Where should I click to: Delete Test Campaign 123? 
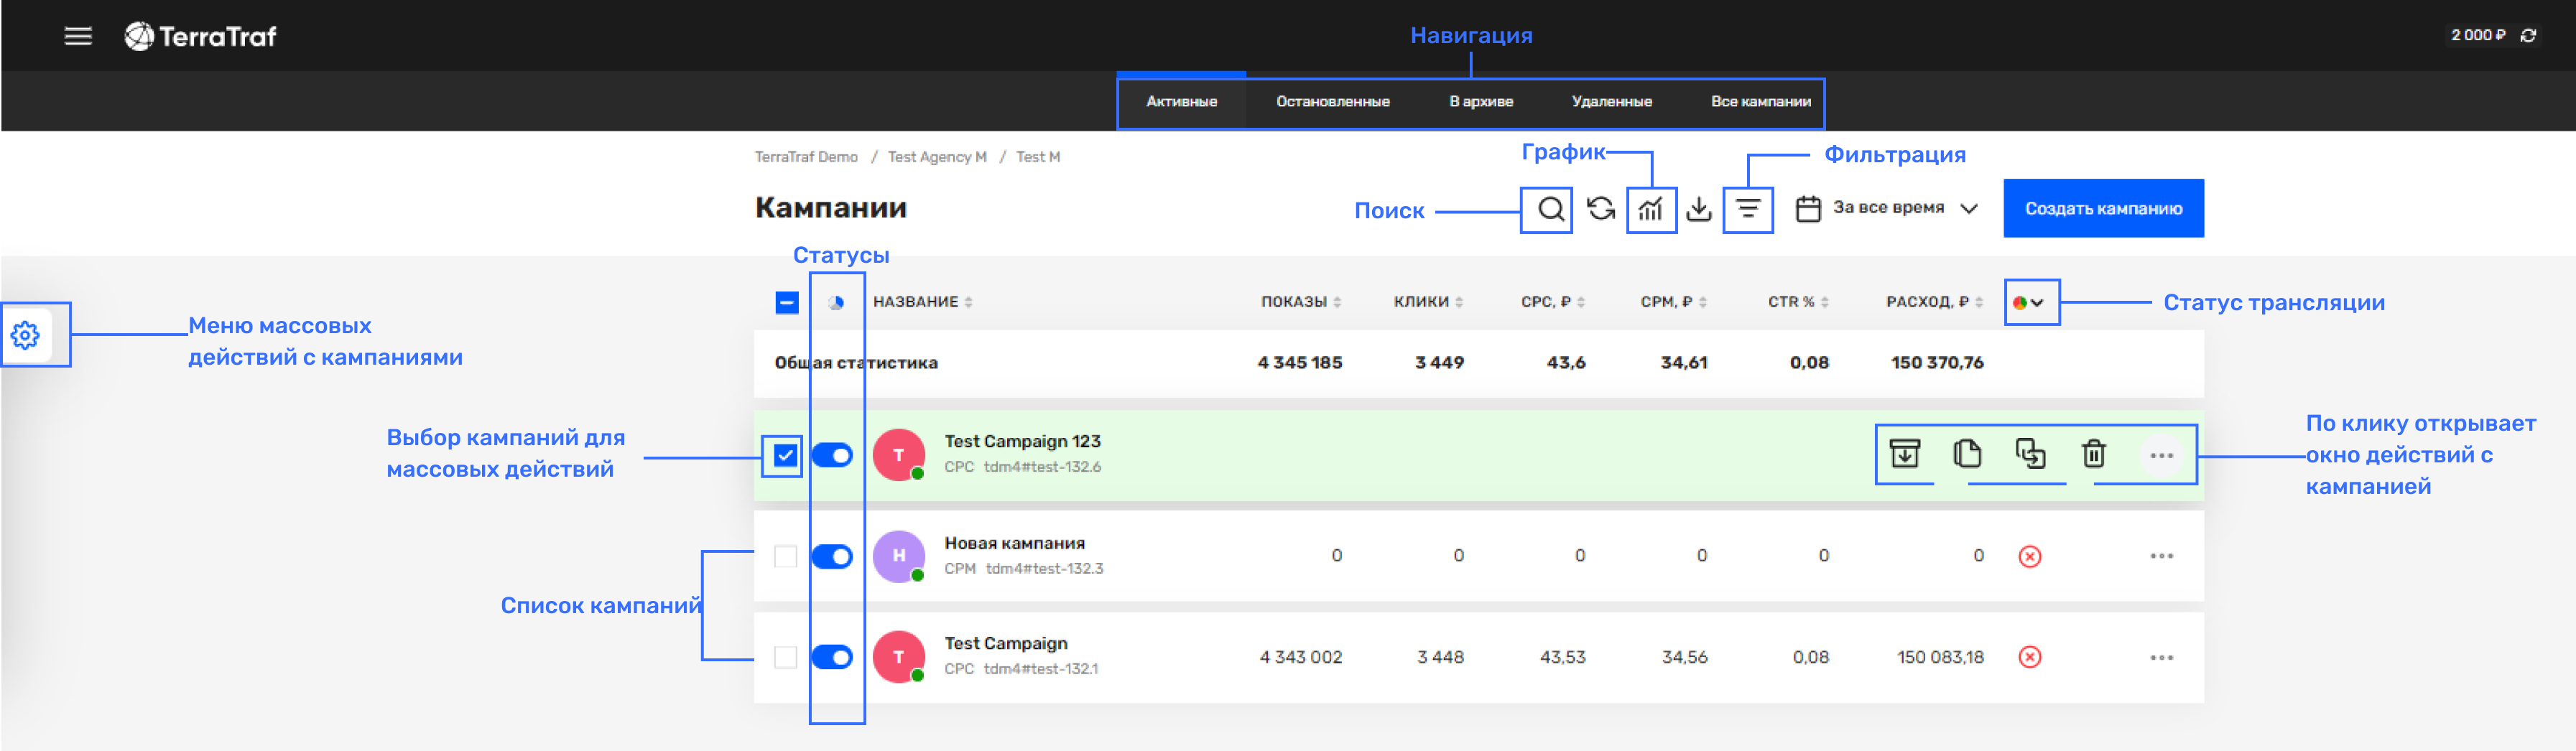(x=2093, y=454)
